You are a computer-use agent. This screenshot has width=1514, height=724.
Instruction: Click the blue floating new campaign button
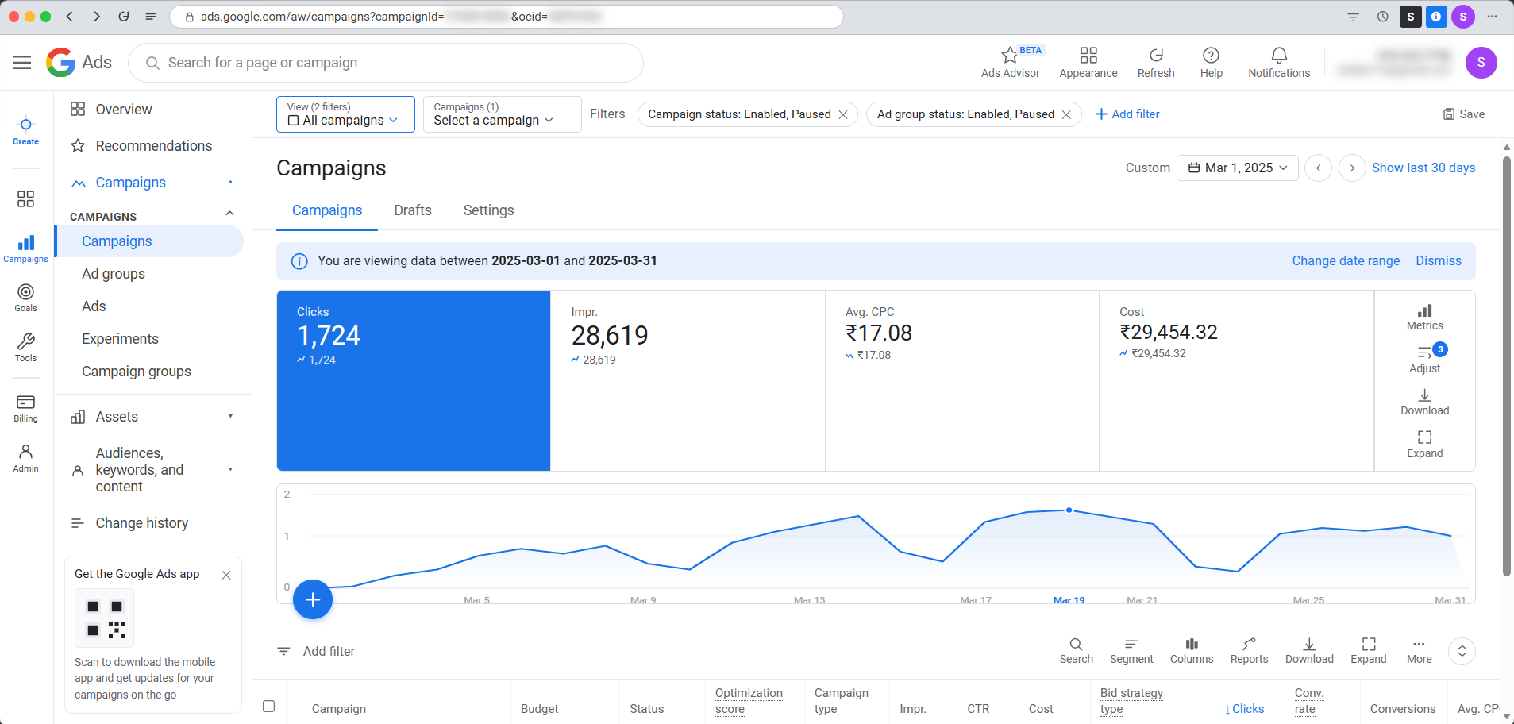[313, 599]
